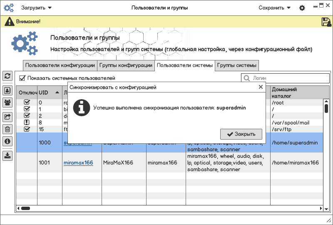
Task: Click the refresh icon in left sidebar
Action: pyautogui.click(x=7, y=76)
